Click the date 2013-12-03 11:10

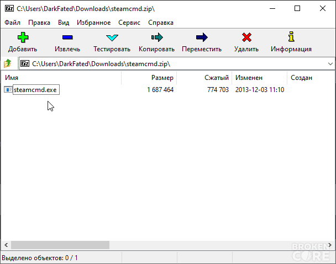pos(260,90)
